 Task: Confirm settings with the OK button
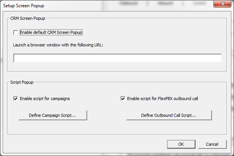[181, 144]
